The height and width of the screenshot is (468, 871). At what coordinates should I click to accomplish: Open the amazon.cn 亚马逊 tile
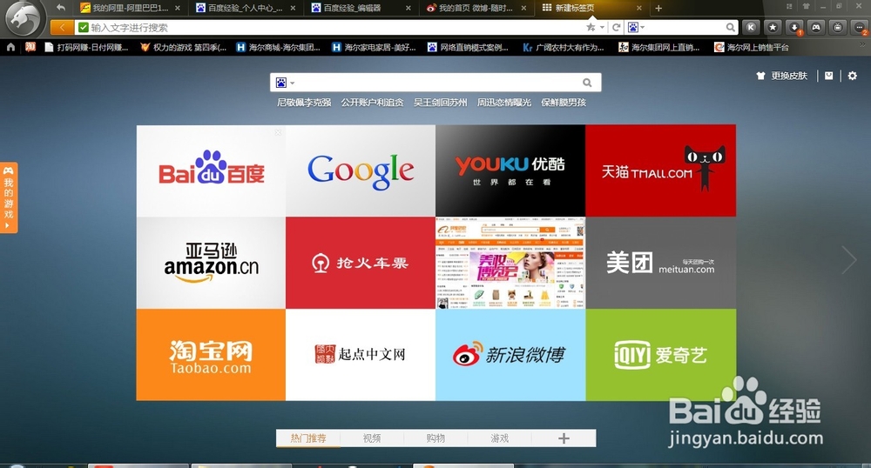pos(211,263)
